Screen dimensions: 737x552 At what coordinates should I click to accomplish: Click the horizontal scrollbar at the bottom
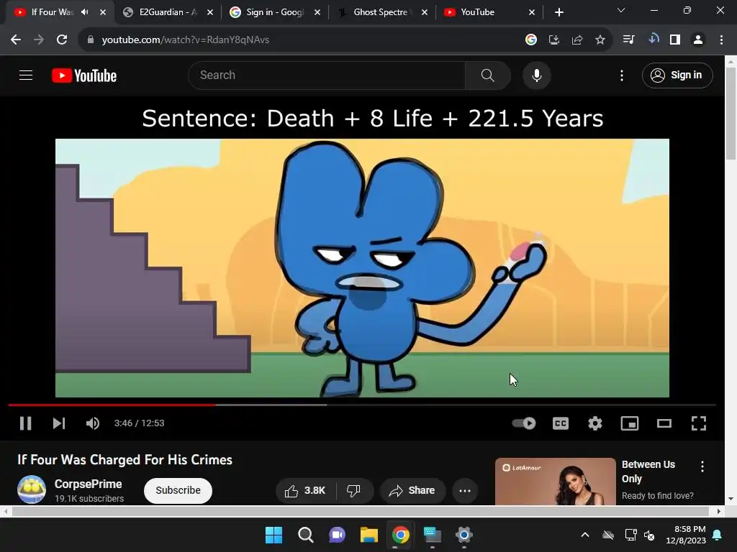[362, 511]
